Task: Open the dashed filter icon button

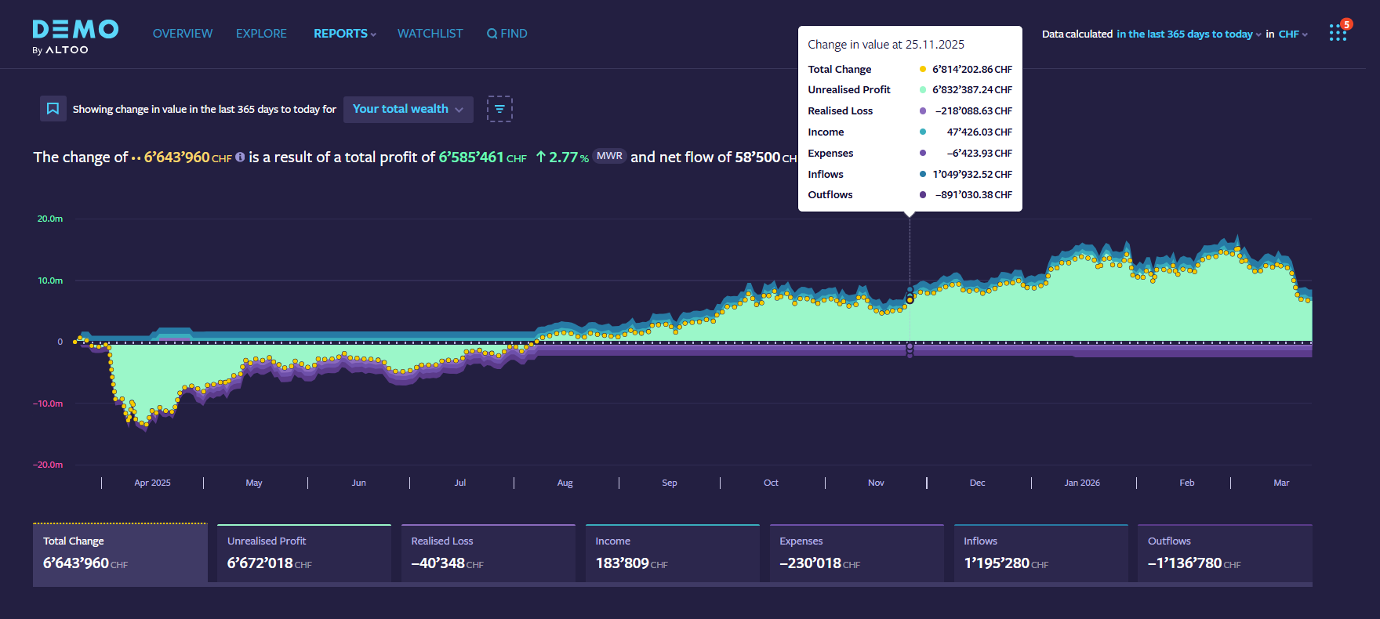Action: [499, 109]
